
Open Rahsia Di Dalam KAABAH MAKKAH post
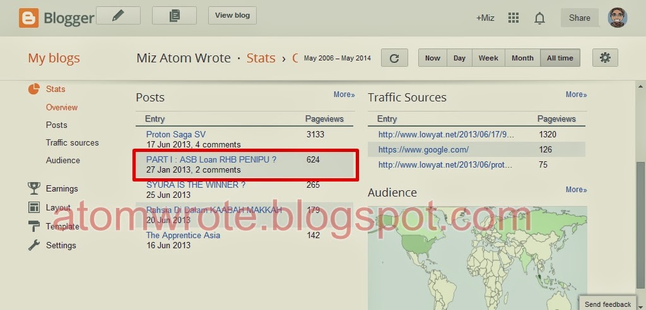[x=214, y=210]
